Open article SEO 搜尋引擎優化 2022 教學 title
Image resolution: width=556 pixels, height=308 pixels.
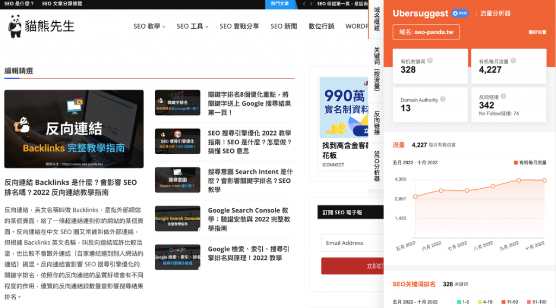(250, 142)
